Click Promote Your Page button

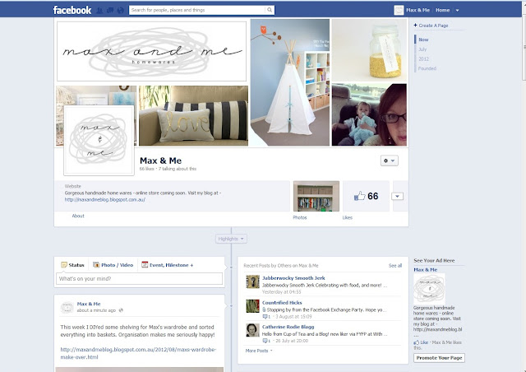click(439, 358)
